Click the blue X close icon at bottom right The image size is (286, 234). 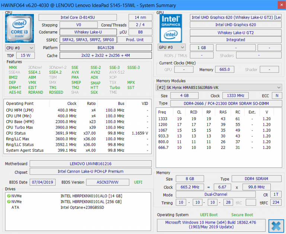pyautogui.click(x=276, y=225)
